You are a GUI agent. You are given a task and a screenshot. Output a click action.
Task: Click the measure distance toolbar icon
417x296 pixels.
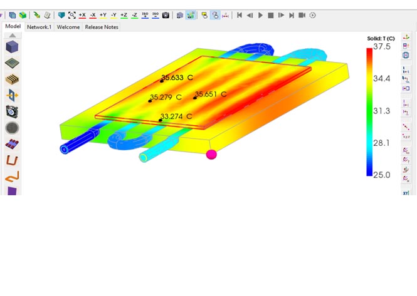(x=225, y=15)
